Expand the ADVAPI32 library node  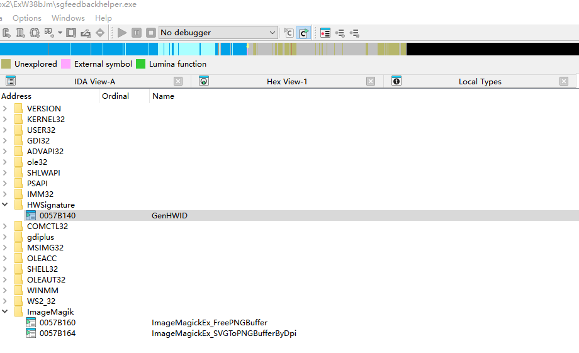click(5, 152)
